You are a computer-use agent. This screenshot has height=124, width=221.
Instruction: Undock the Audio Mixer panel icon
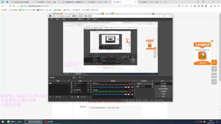click(x=134, y=81)
